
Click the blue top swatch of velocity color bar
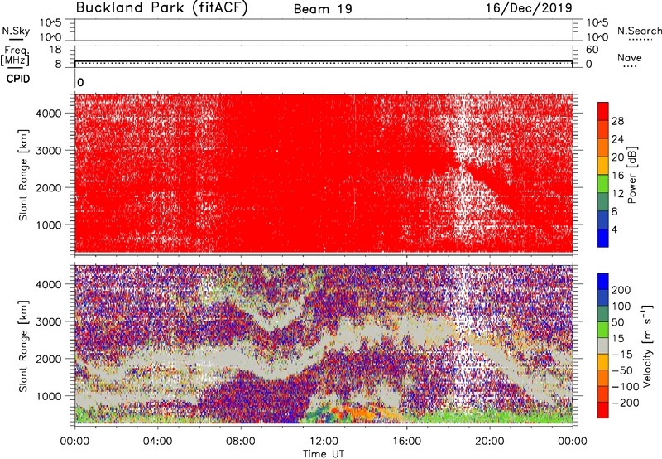point(603,282)
